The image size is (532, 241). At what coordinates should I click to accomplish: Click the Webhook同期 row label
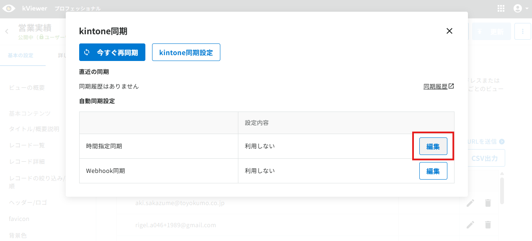coord(106,171)
